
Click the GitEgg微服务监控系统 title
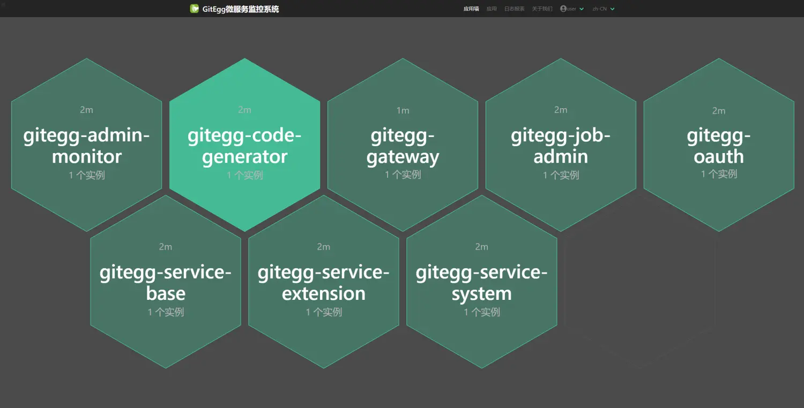pyautogui.click(x=241, y=9)
